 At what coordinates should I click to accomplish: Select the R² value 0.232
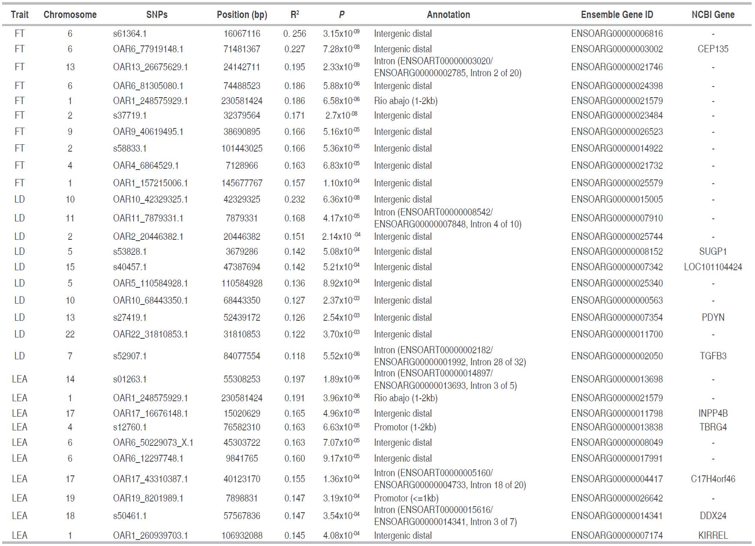point(295,199)
